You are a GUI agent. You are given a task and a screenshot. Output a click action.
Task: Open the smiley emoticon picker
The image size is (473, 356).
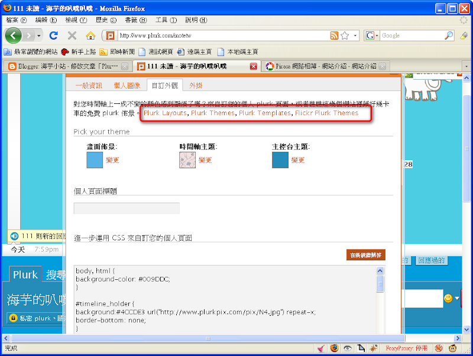[x=448, y=298]
